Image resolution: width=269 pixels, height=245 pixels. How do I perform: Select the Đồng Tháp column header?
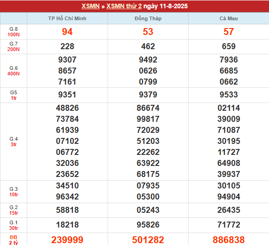tap(148, 18)
